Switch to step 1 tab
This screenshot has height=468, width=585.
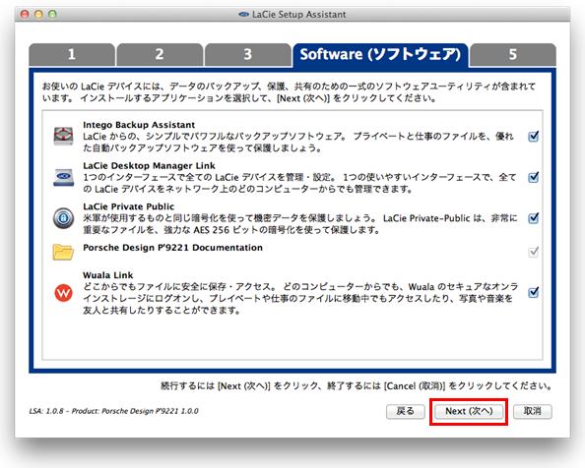point(72,55)
